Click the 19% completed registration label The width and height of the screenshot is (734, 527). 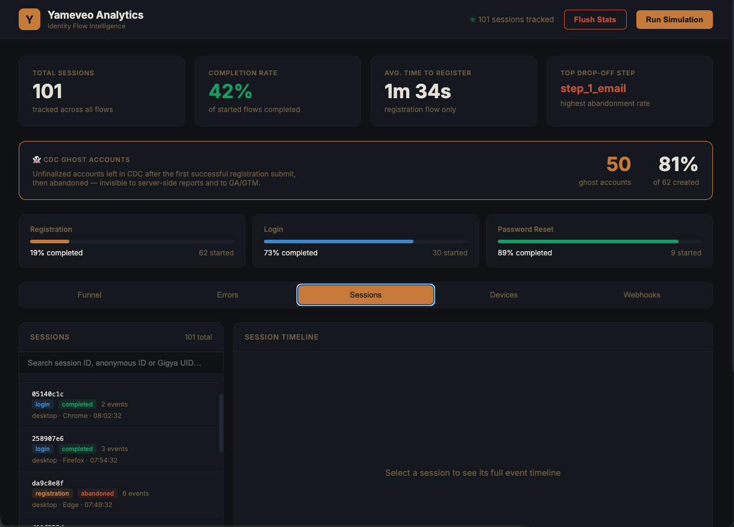tap(57, 253)
